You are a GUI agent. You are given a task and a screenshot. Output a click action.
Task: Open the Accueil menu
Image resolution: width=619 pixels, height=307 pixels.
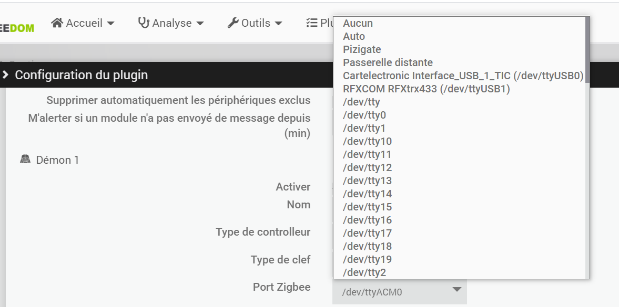coord(83,23)
